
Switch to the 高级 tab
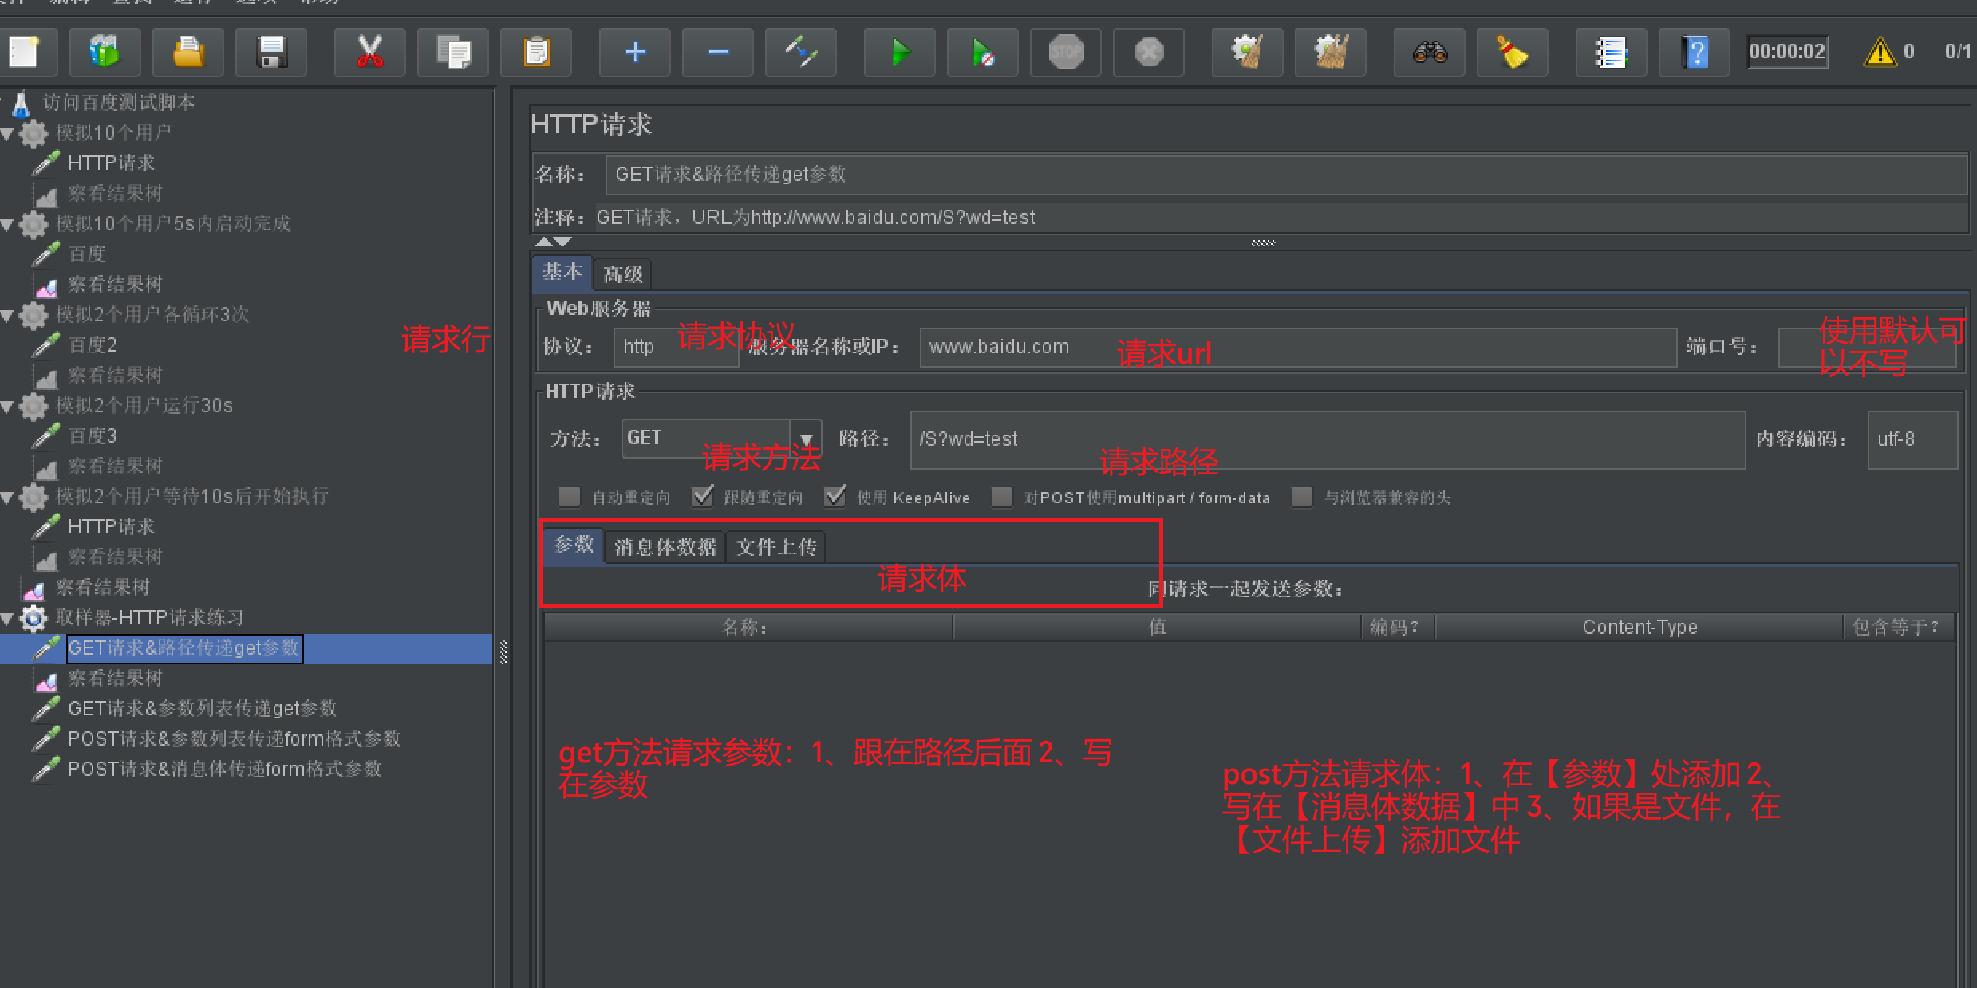pyautogui.click(x=622, y=274)
